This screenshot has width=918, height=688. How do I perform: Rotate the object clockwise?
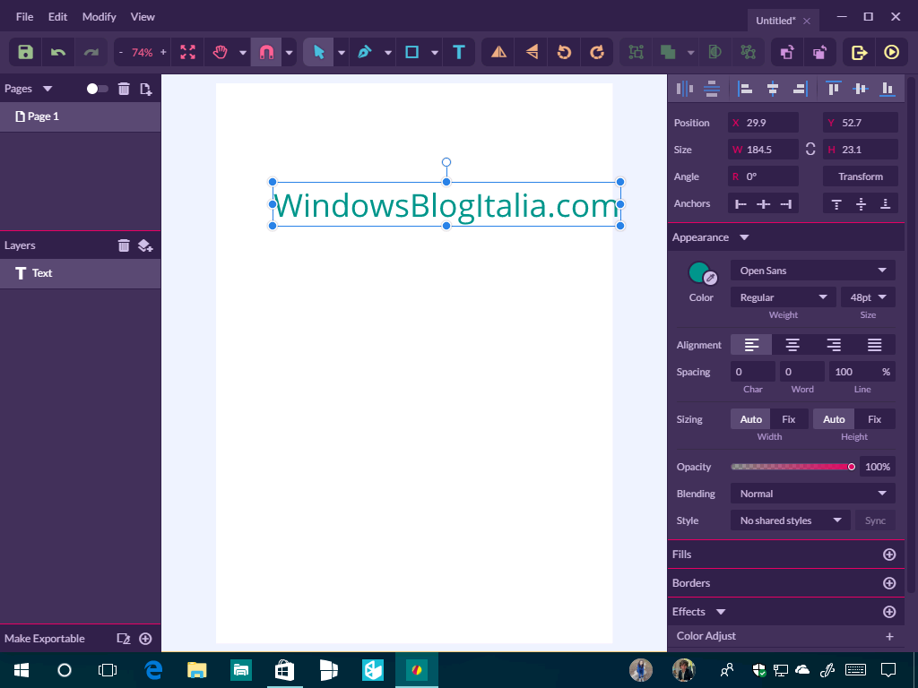tap(596, 52)
